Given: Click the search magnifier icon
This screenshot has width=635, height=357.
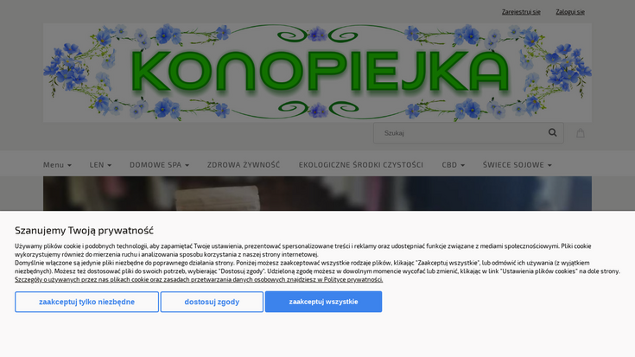Looking at the screenshot, I should [x=552, y=132].
